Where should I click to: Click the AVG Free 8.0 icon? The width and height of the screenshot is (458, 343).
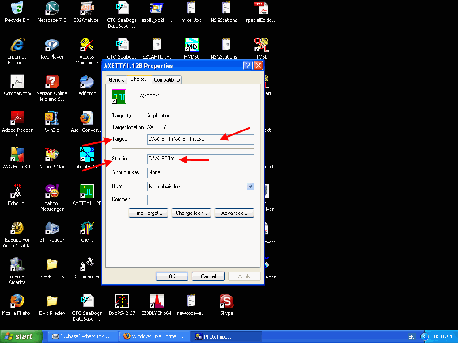(x=17, y=155)
